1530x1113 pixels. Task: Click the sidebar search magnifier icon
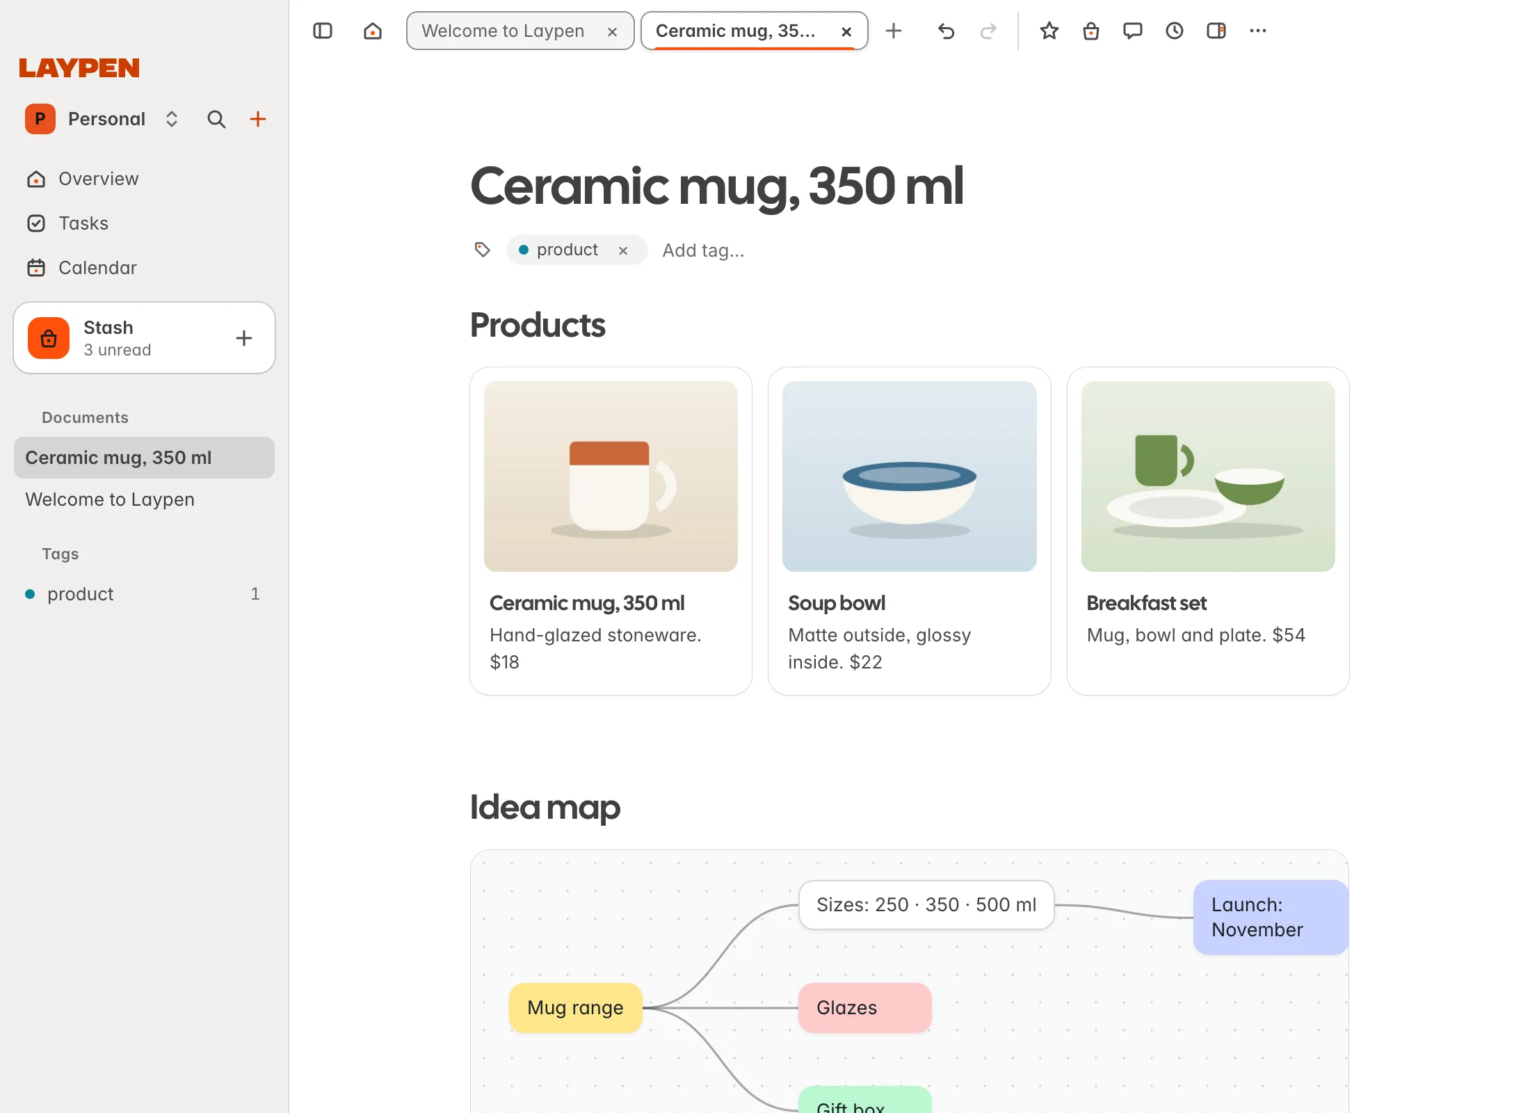[216, 119]
